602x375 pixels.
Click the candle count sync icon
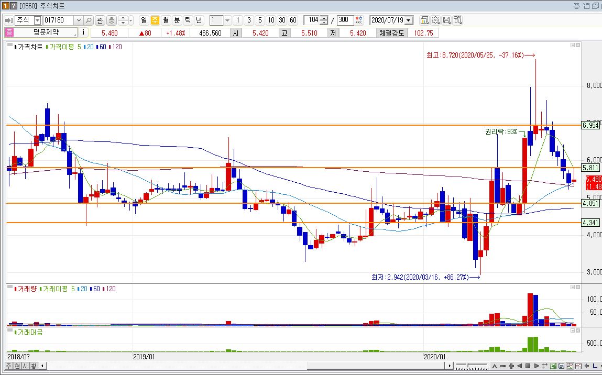click(359, 20)
